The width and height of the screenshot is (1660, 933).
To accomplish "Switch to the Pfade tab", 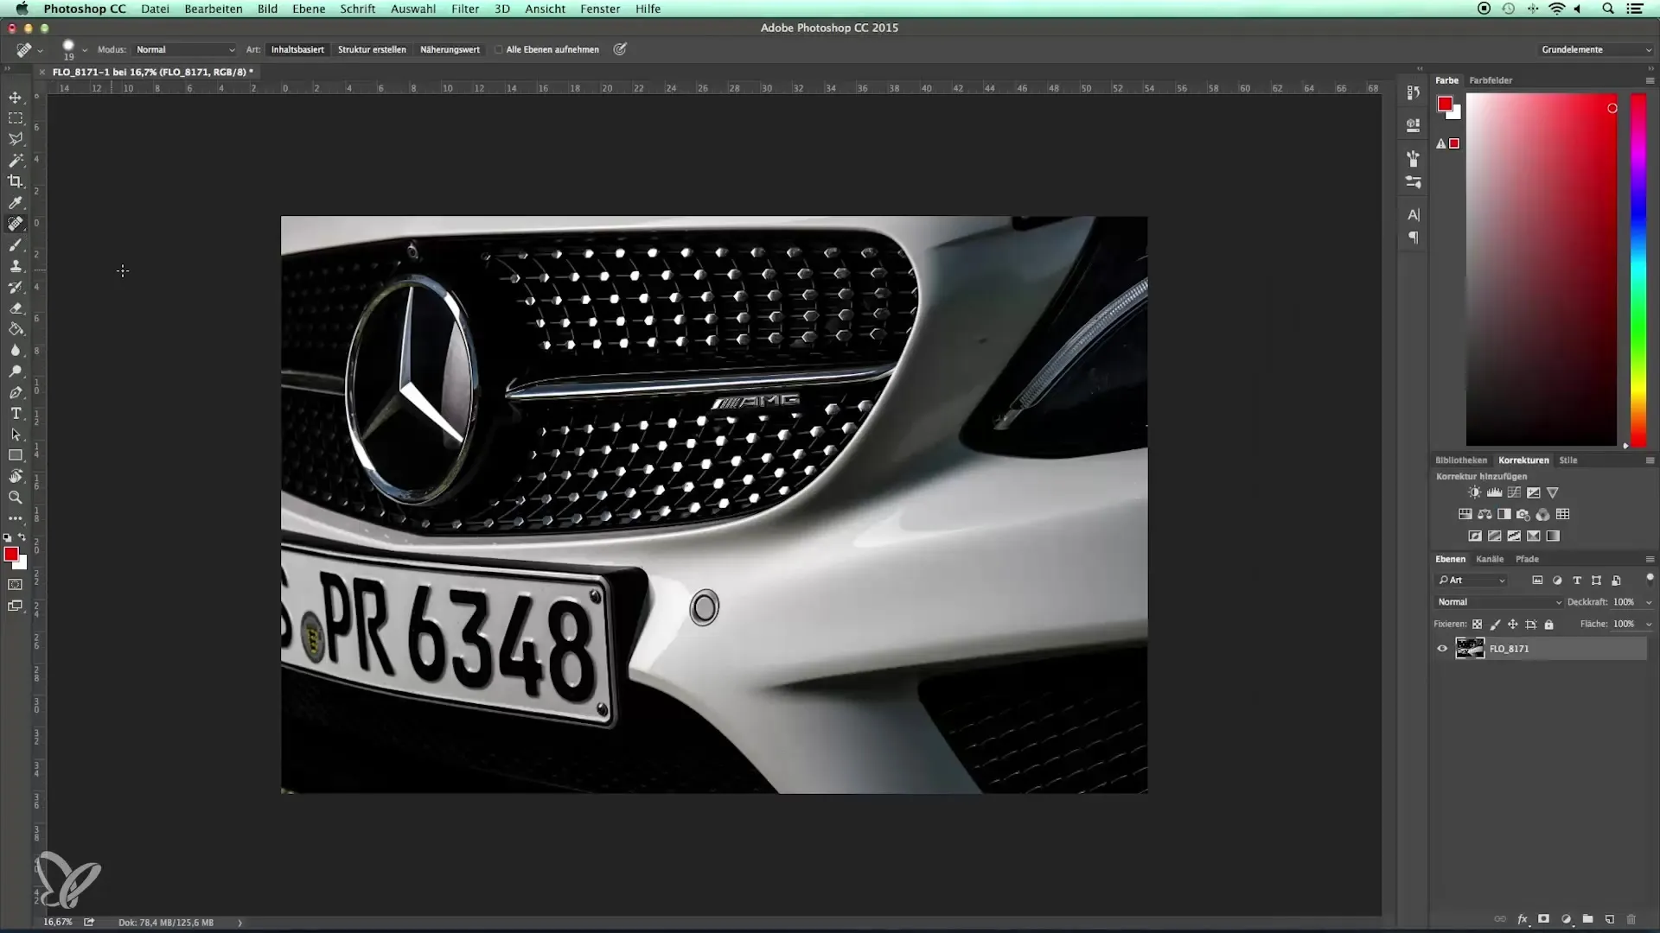I will tap(1527, 559).
